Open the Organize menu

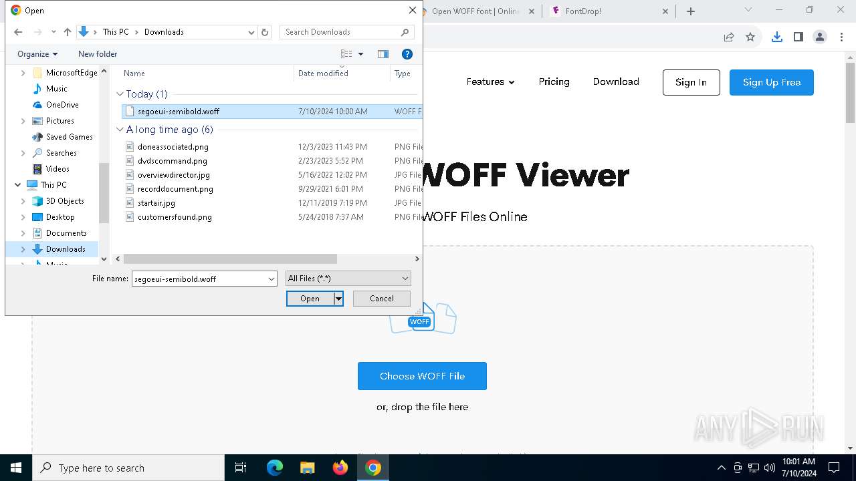click(x=37, y=54)
